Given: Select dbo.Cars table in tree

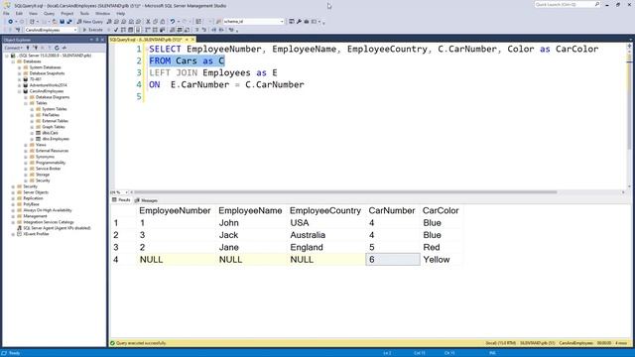Looking at the screenshot, I should 50,133.
